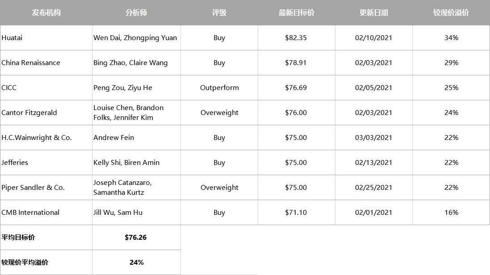Image resolution: width=490 pixels, height=275 pixels.
Task: Select the 分析师 column header
Action: (x=136, y=12)
